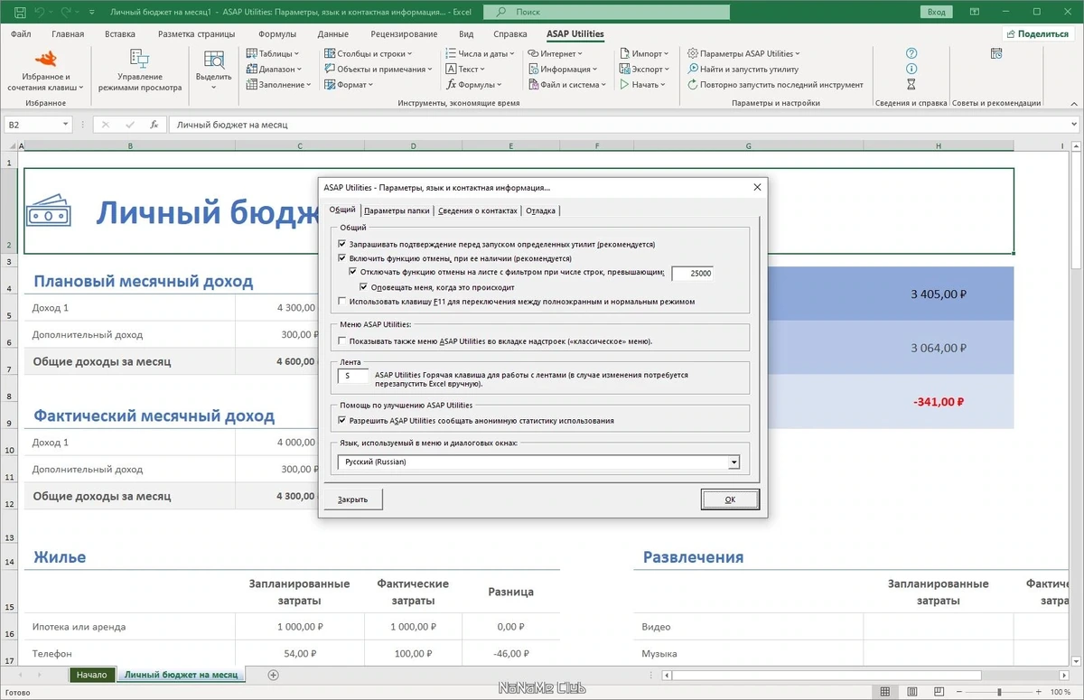Viewport: 1084px width, 700px height.
Task: Open the Файл menu
Action: pyautogui.click(x=20, y=34)
